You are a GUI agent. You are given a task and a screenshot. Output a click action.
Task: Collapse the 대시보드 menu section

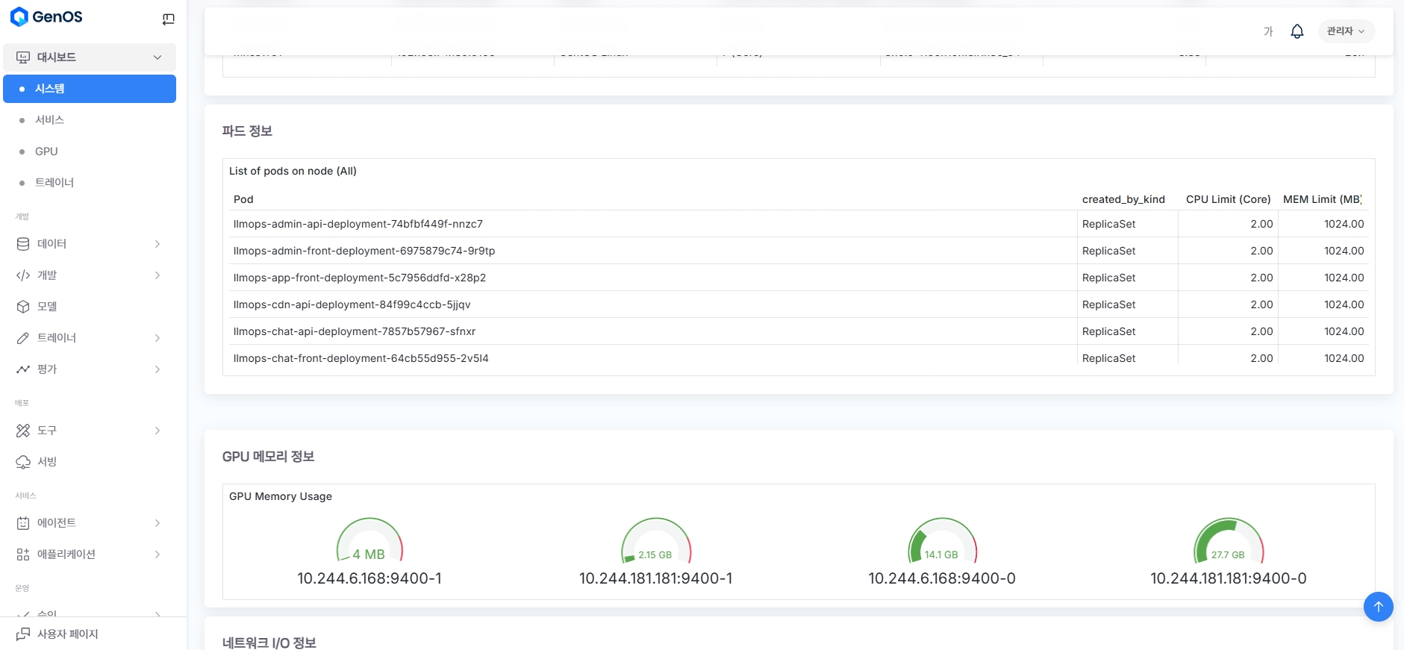coord(157,57)
